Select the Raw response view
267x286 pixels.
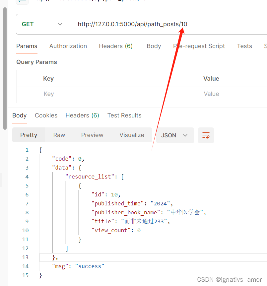59,135
